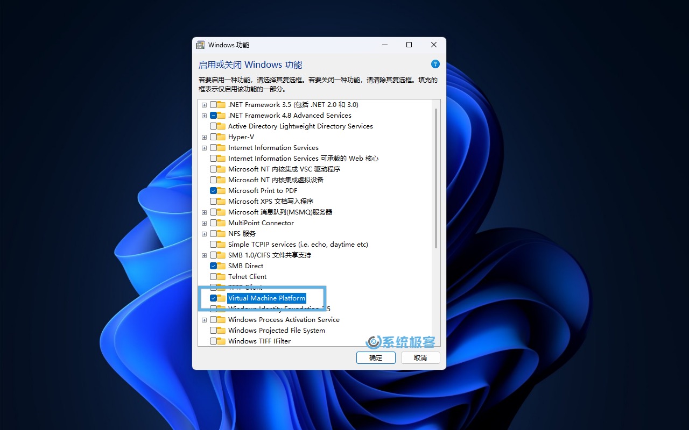The width and height of the screenshot is (689, 430).
Task: Click the Telnet Client folder icon
Action: point(221,277)
